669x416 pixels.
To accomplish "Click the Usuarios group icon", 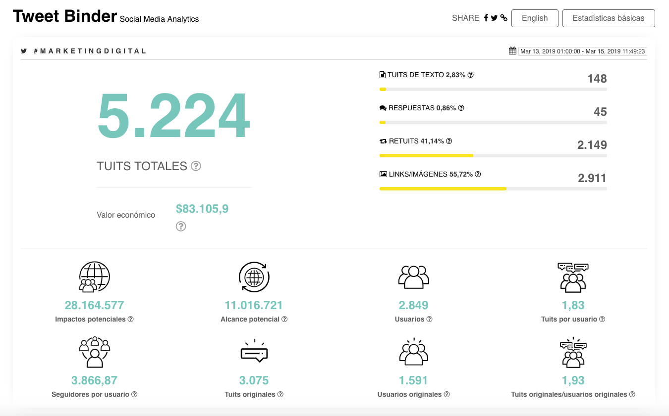I will click(413, 277).
